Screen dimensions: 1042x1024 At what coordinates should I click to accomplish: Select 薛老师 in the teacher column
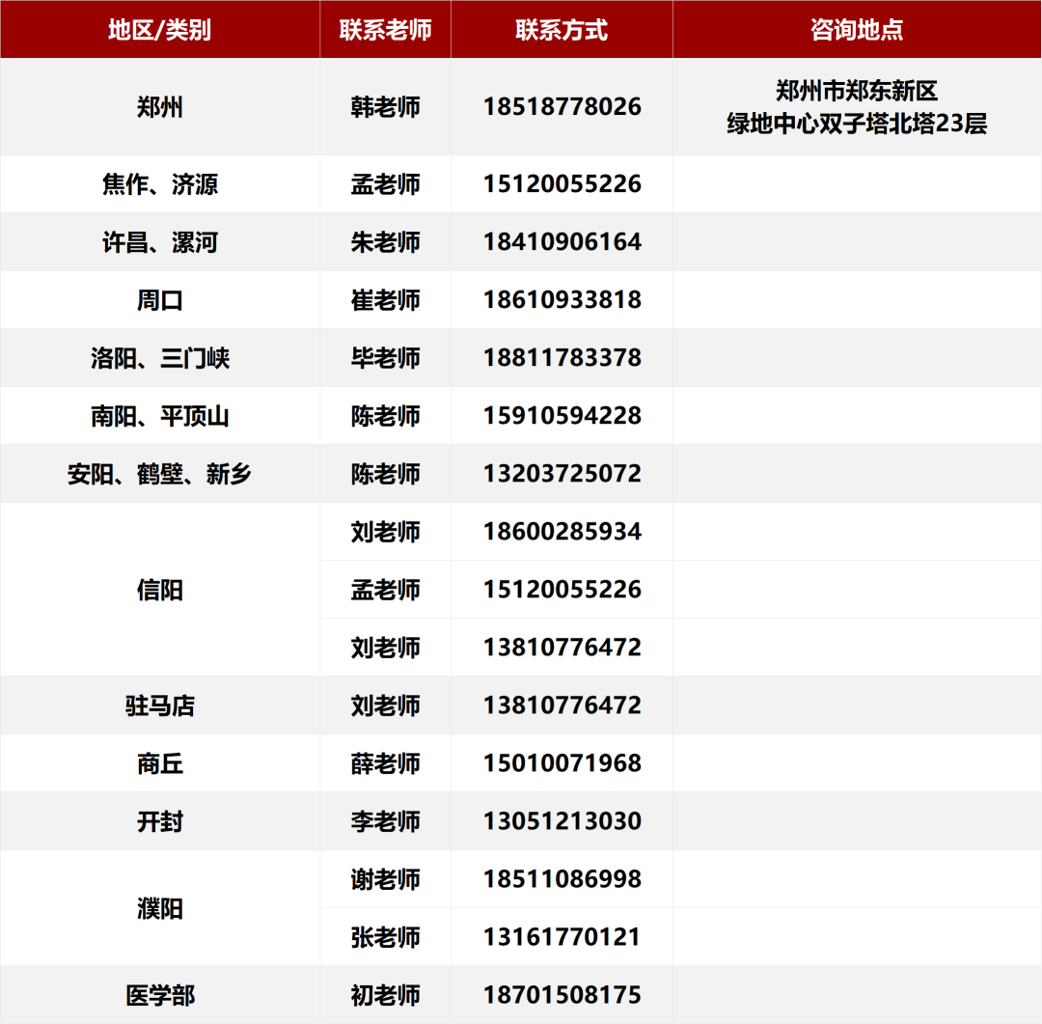click(x=385, y=763)
